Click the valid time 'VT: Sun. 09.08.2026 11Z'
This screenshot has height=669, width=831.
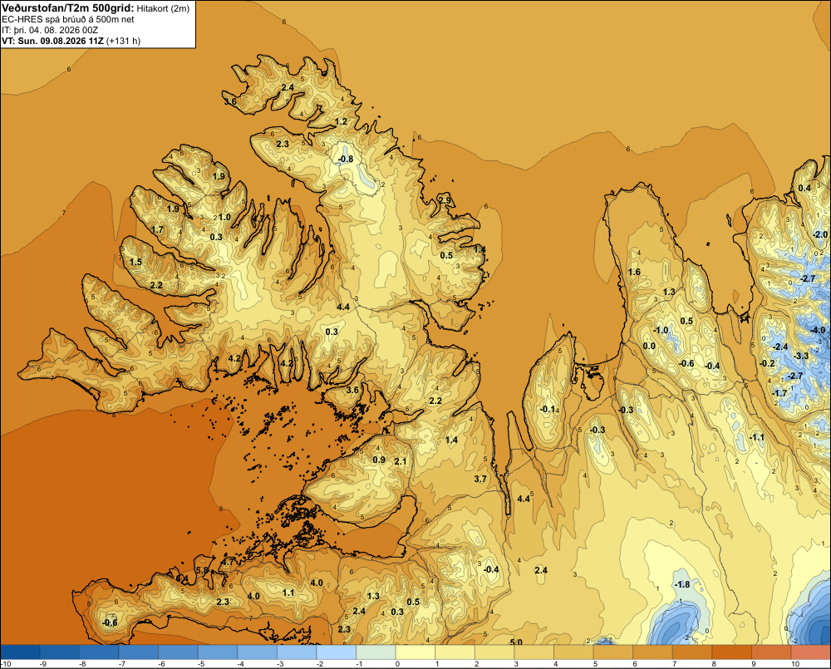[x=53, y=41]
